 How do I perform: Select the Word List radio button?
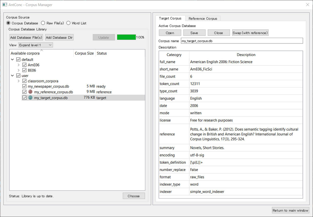click(x=68, y=23)
